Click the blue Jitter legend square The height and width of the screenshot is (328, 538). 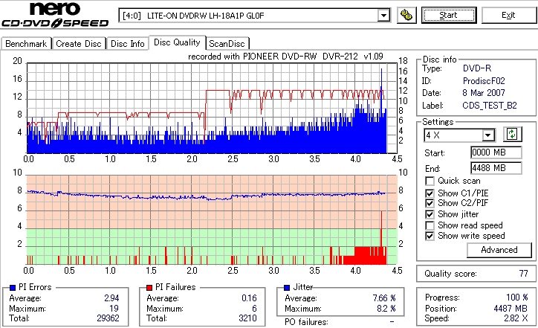287,288
